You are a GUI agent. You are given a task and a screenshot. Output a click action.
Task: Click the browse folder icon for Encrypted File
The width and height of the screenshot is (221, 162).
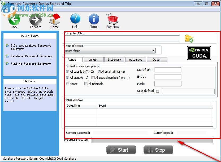[189, 38]
